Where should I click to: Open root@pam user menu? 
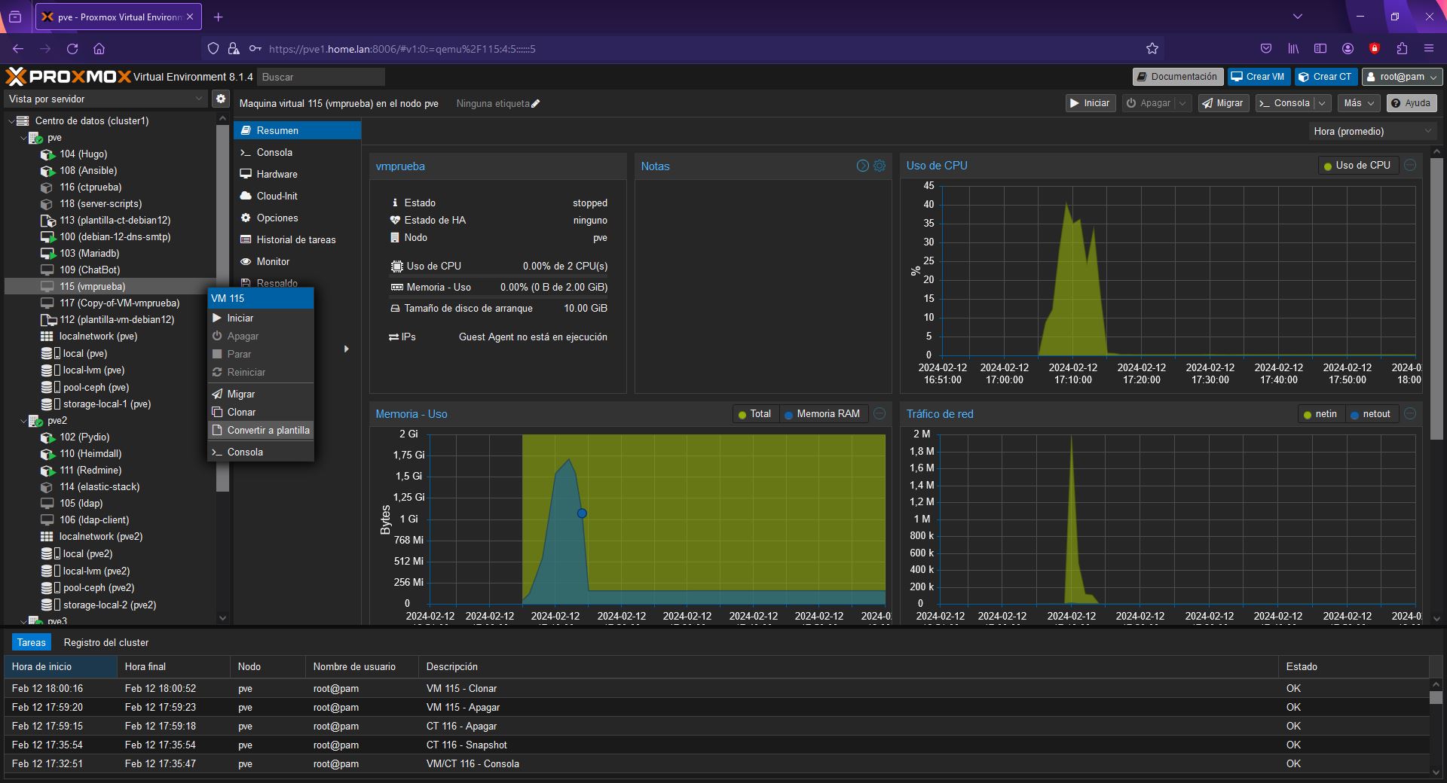point(1402,77)
